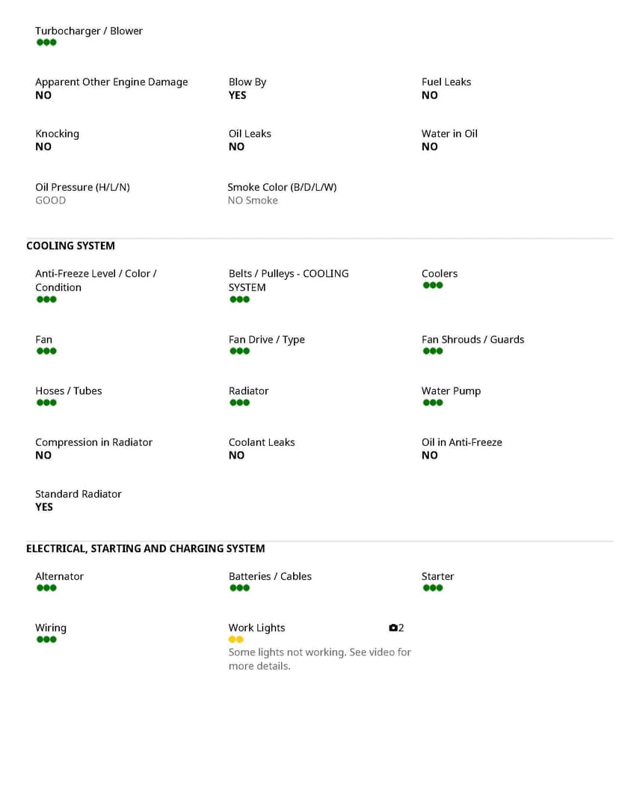Viewport: 619px width, 802px height.
Task: Click the camera icon beside Work Lights
Action: pos(393,628)
